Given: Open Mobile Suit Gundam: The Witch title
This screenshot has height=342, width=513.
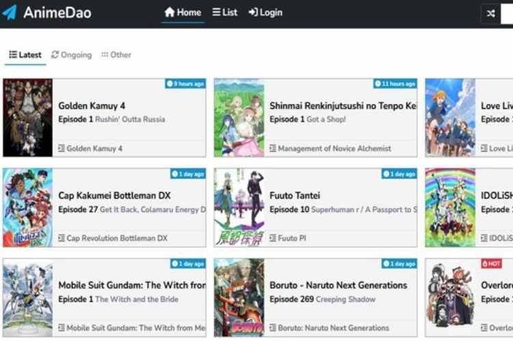Looking at the screenshot, I should pos(132,285).
